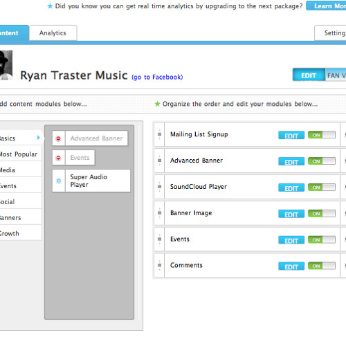Click the Ryan Traster Music heading
The image size is (346, 346).
coord(74,75)
